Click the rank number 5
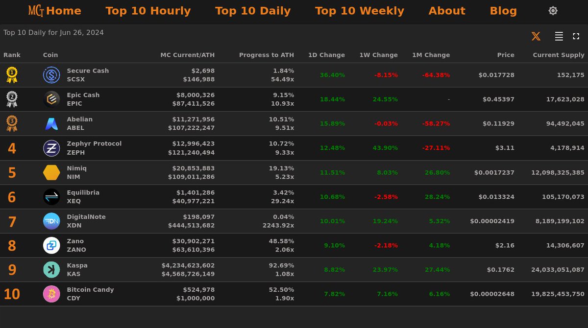Image resolution: width=588 pixels, height=328 pixels. [x=12, y=173]
